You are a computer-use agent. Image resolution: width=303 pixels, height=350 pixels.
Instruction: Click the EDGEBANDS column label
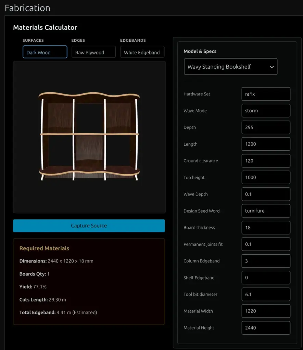(x=133, y=40)
